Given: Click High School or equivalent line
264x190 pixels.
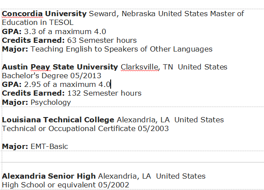Looking at the screenshot, I should click(x=65, y=185).
